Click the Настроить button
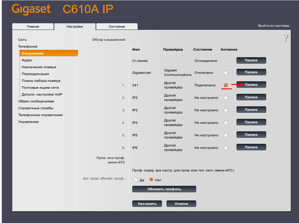 147,204
